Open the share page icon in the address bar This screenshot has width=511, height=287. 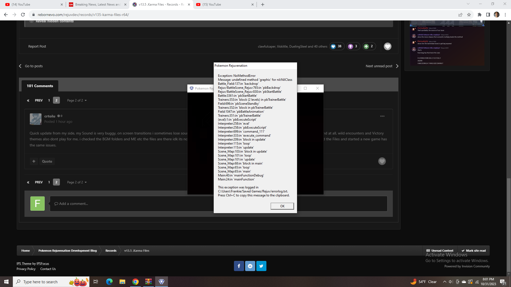[x=460, y=15]
